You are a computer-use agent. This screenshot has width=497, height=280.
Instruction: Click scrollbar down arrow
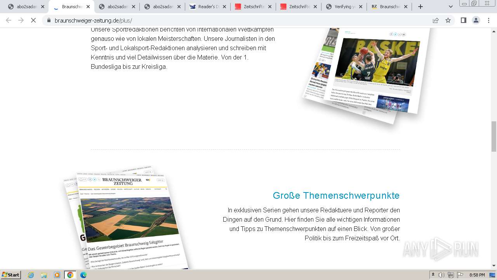[494, 266]
